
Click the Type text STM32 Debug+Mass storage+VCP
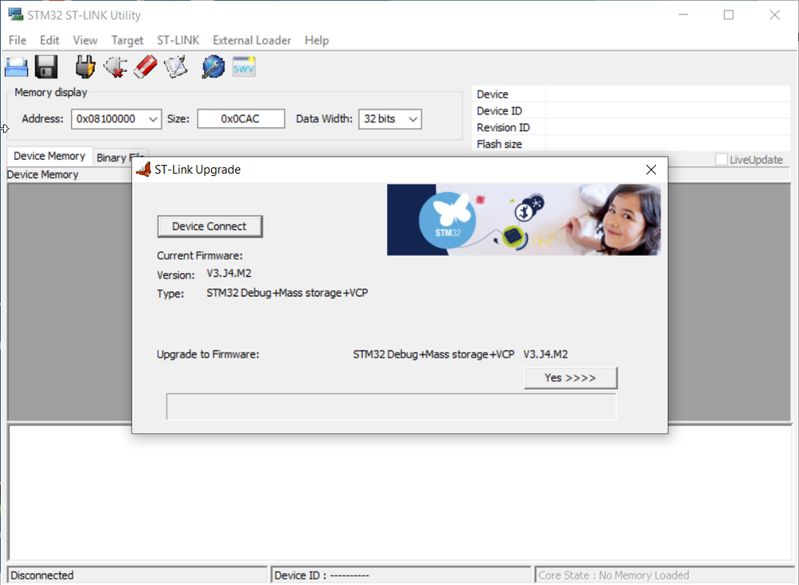[x=287, y=293]
